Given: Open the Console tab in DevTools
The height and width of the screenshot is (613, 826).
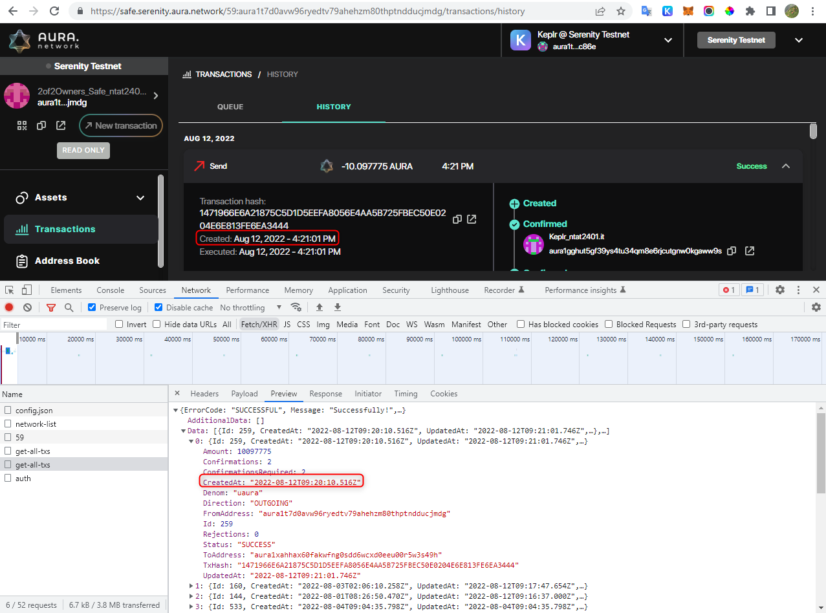Looking at the screenshot, I should (110, 290).
